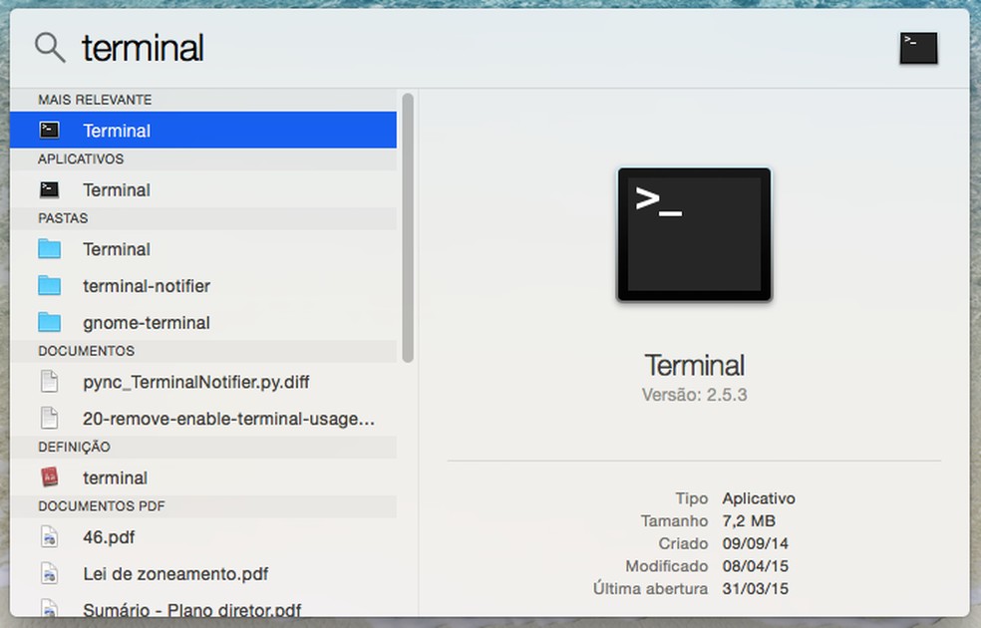Click the Terminal title in the preview pane

click(x=694, y=365)
